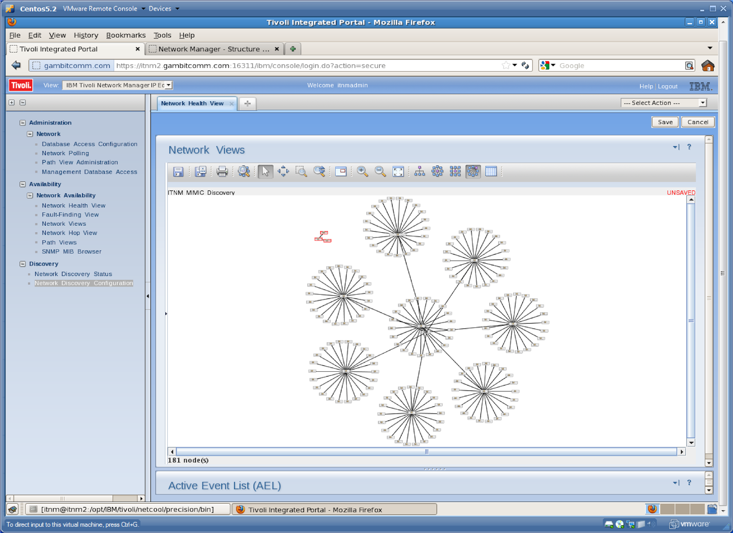Switch to hierarchical tree layout

(x=418, y=172)
